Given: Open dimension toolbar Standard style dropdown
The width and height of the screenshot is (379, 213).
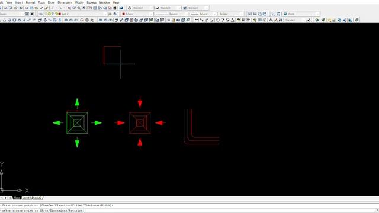Looking at the screenshot, I should tap(294, 20).
